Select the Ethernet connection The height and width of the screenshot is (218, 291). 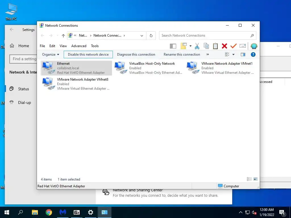(x=76, y=68)
